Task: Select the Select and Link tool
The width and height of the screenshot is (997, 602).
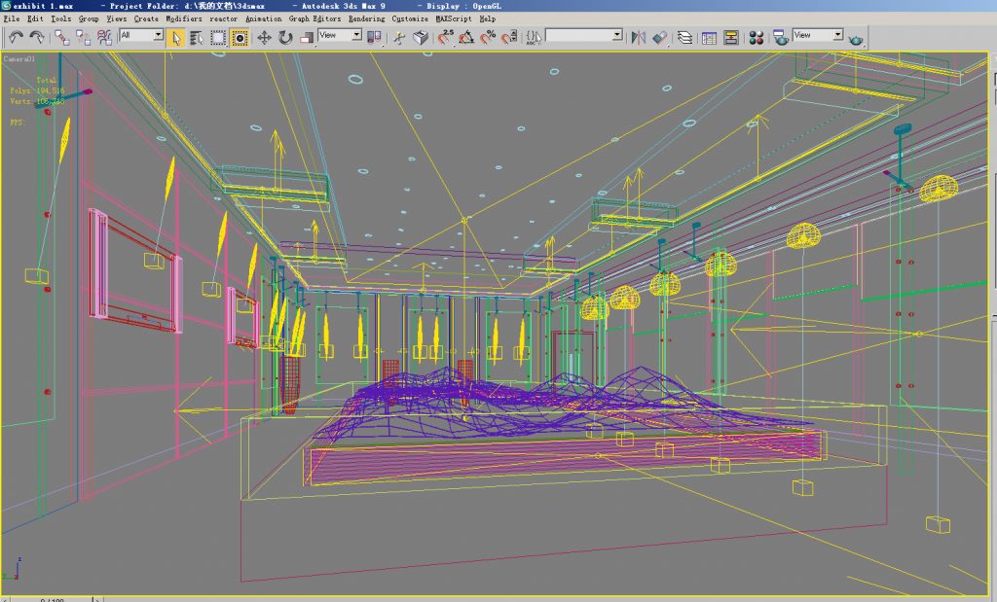Action: [x=61, y=37]
